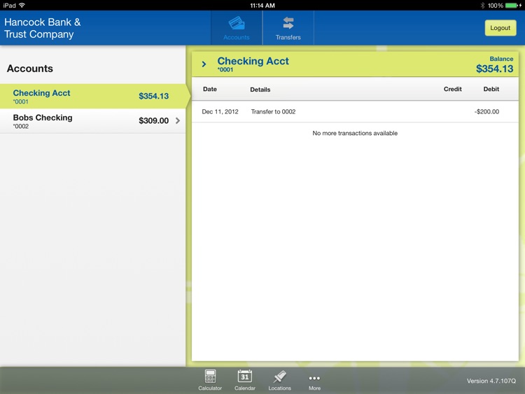Click the Credit column header

(x=453, y=89)
